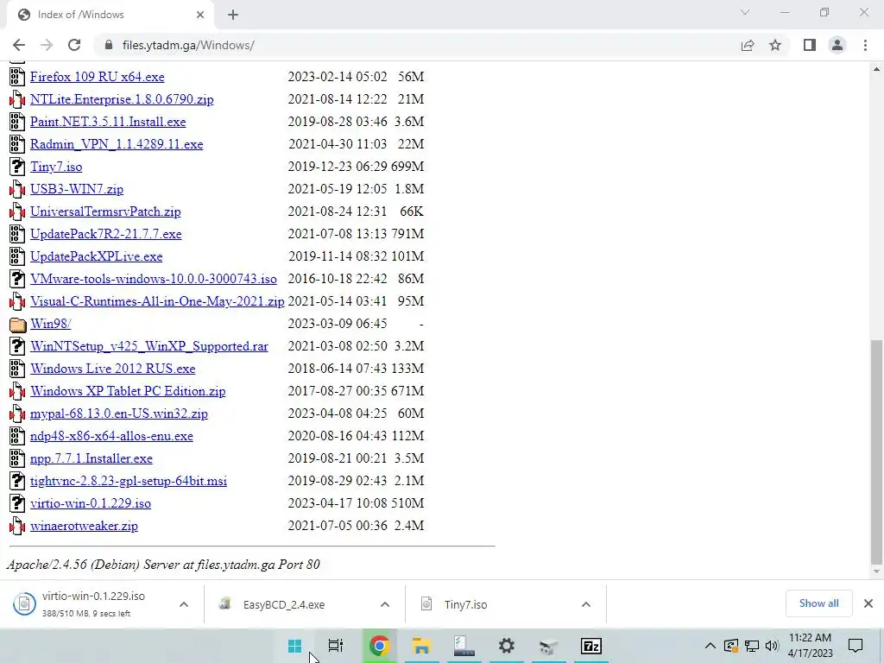
Task: Go back using the browser back arrow
Action: 19,45
